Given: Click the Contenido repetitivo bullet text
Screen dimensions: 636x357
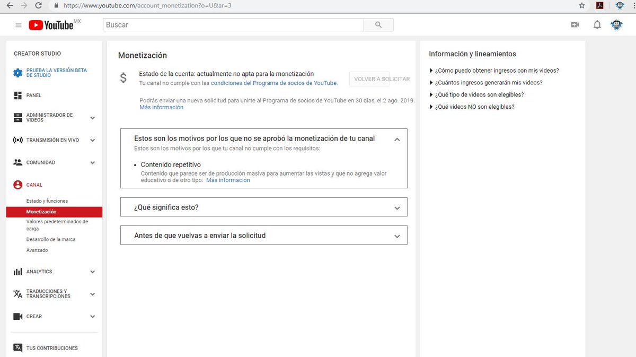Looking at the screenshot, I should click(171, 165).
